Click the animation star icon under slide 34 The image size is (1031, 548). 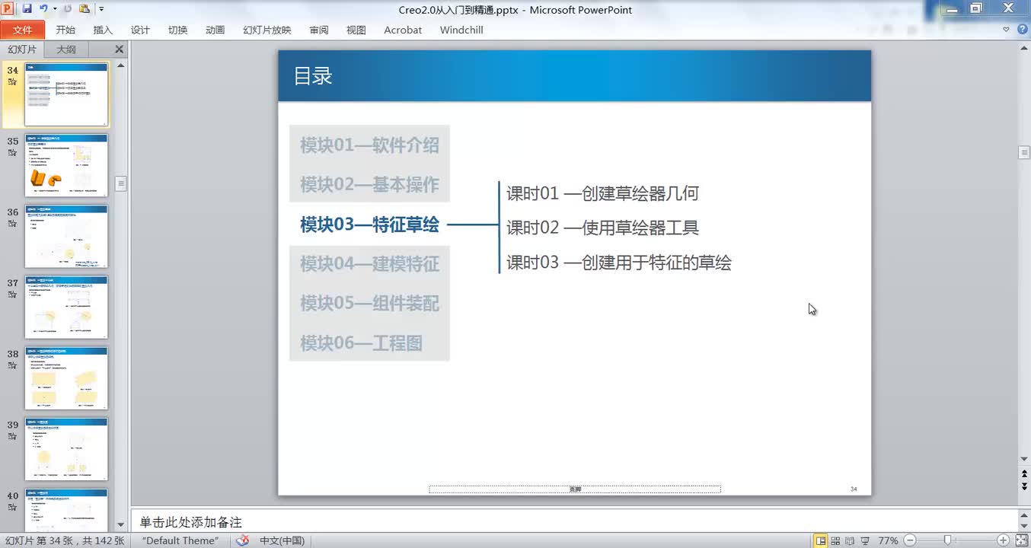pos(12,82)
